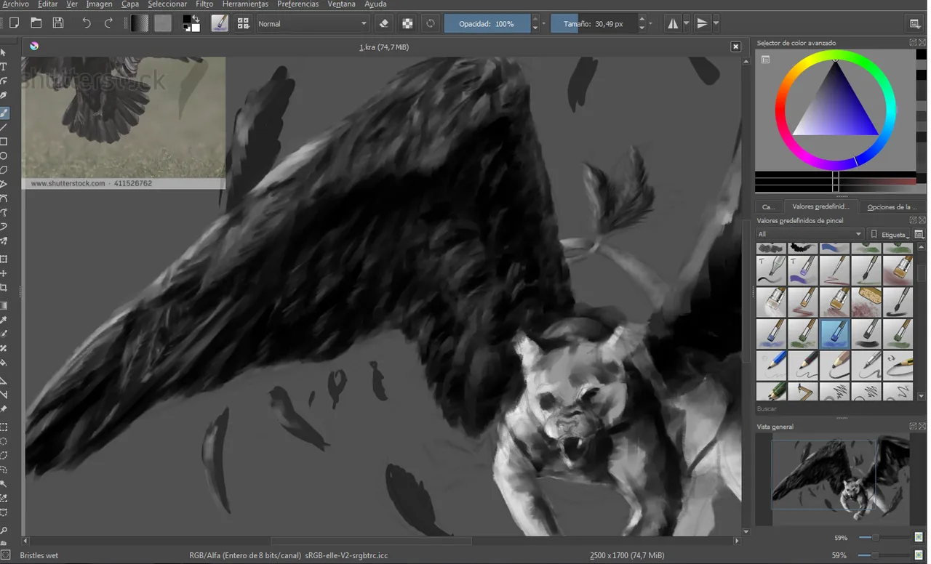Select the Line tool

pyautogui.click(x=4, y=127)
